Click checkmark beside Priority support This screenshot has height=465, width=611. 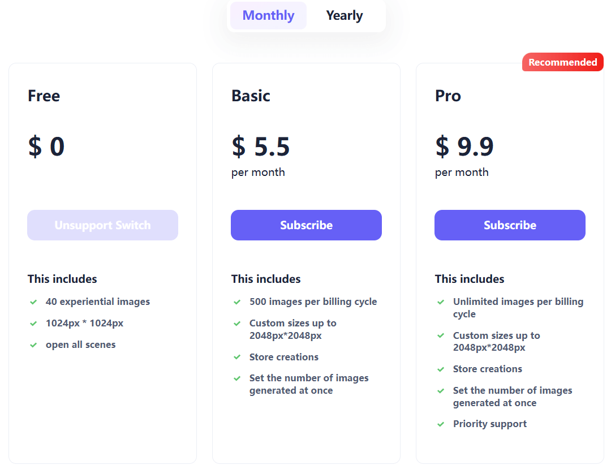coord(441,424)
